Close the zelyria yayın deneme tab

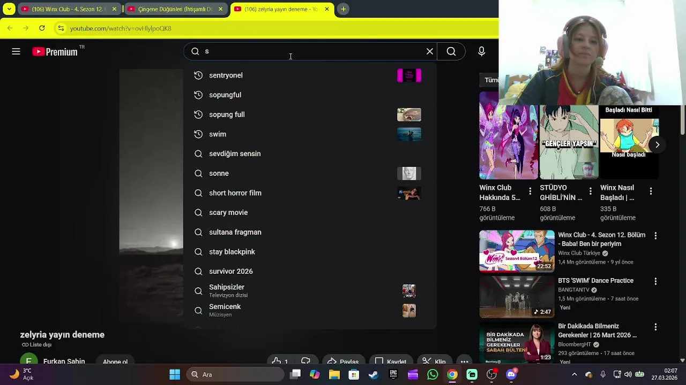point(327,9)
